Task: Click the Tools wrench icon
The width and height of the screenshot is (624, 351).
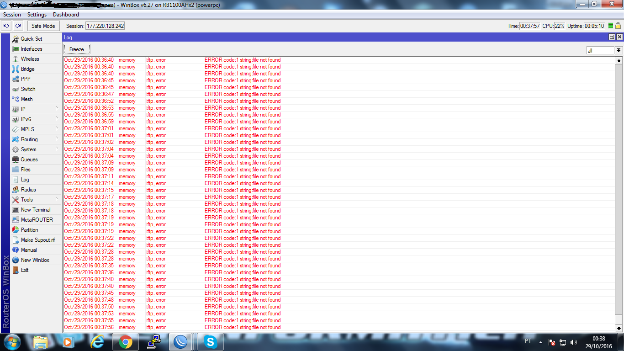Action: pyautogui.click(x=16, y=200)
